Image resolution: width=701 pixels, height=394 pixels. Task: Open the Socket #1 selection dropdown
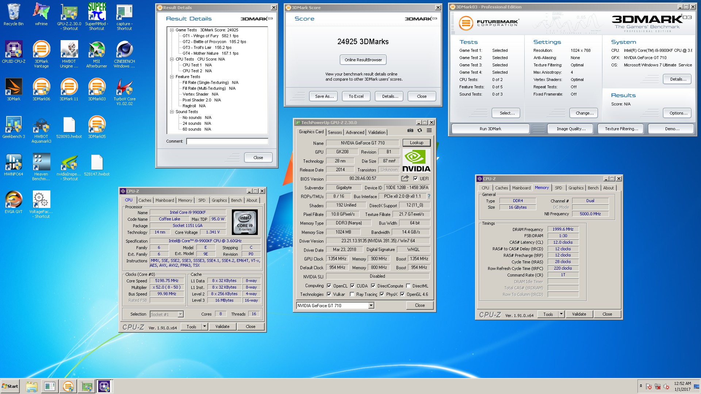point(180,314)
